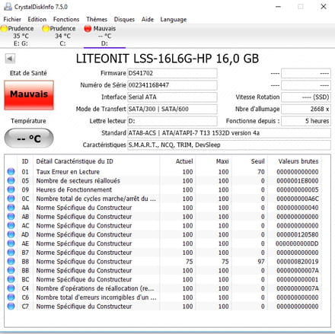Open the Aide menu
335x334 pixels.
pos(148,19)
